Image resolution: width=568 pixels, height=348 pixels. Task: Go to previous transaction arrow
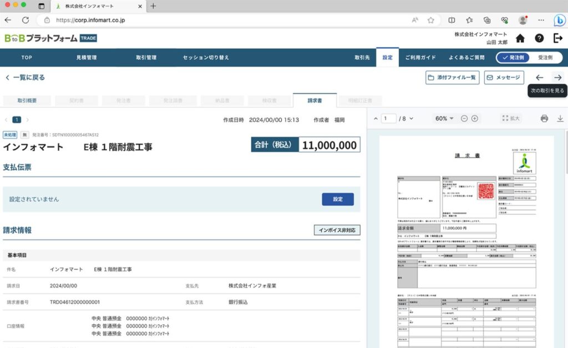[539, 78]
